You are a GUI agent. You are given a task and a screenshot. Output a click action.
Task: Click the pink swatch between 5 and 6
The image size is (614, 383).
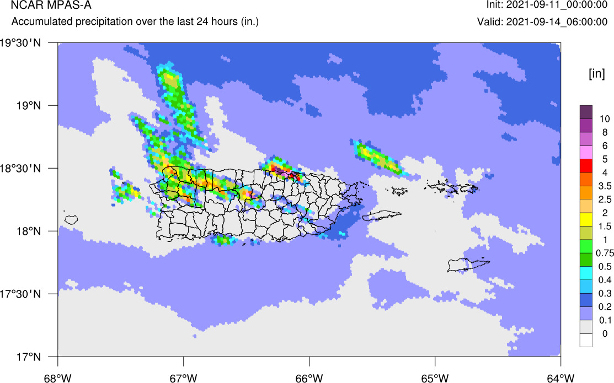[586, 152]
